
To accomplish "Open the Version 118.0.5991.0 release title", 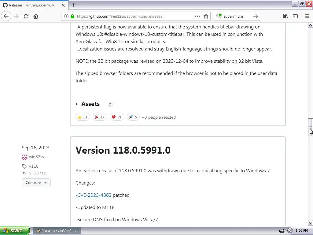I will click(123, 150).
